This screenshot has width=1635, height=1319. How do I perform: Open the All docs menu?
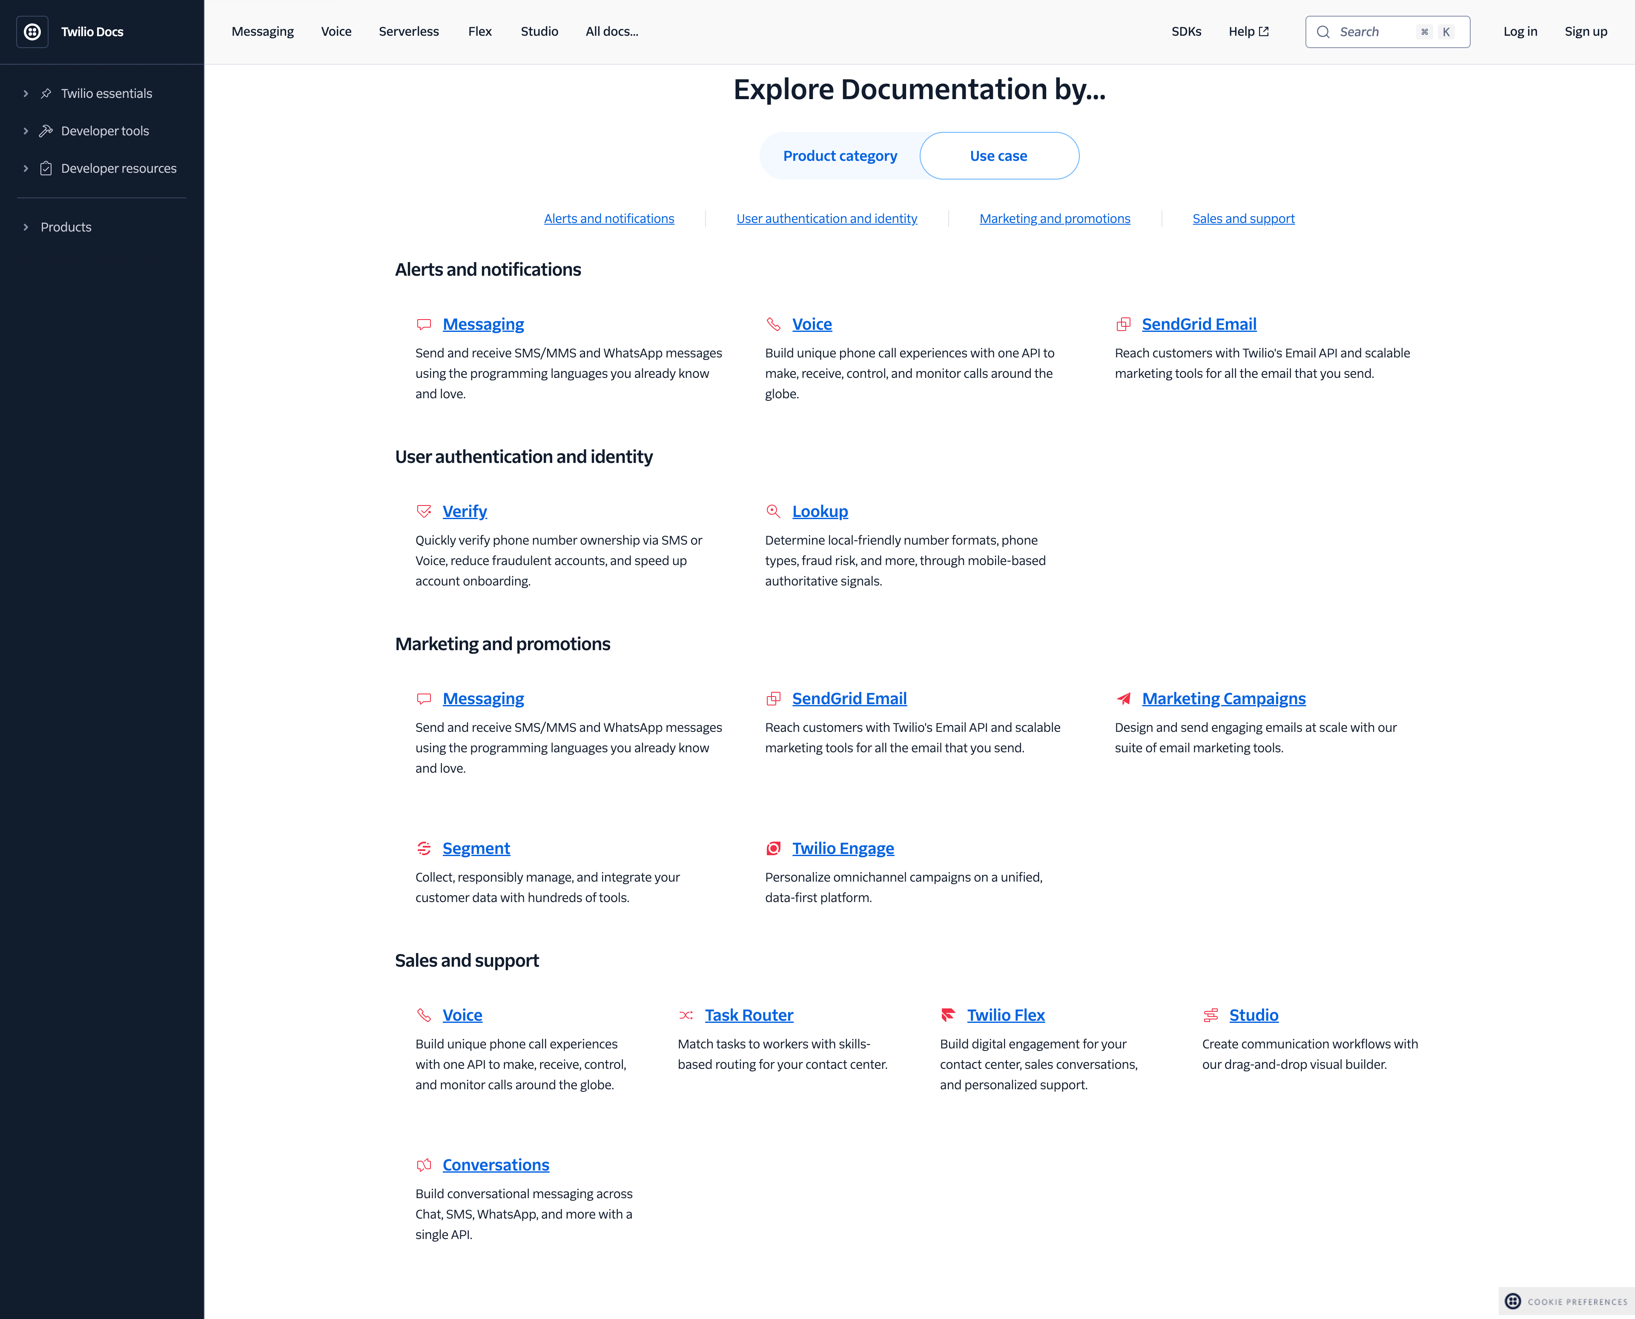point(611,31)
